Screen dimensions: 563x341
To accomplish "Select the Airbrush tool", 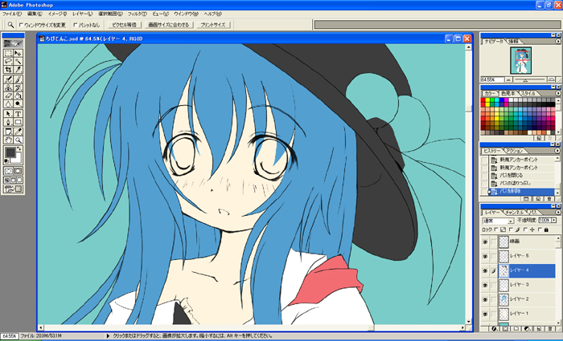I will point(8,79).
